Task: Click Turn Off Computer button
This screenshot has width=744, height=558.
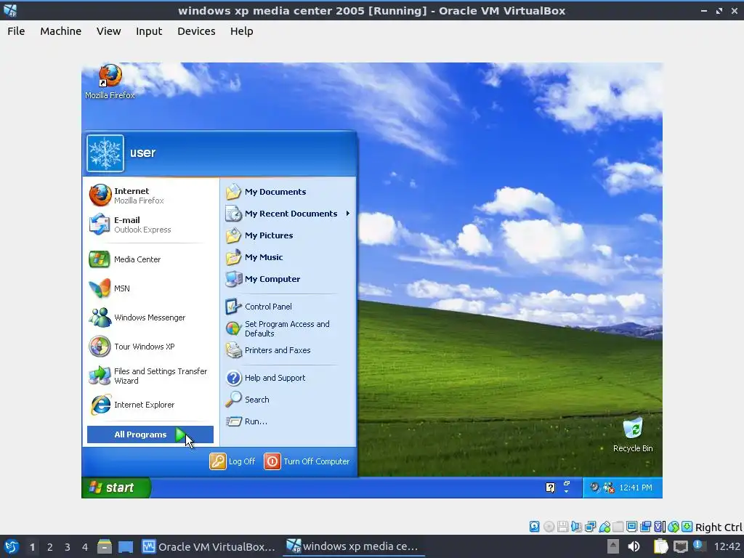Action: click(x=307, y=461)
